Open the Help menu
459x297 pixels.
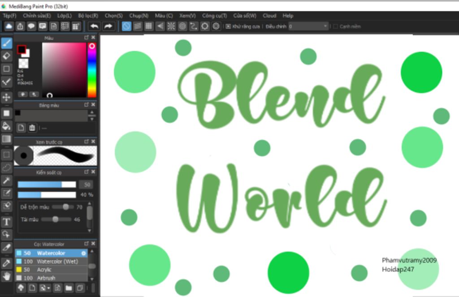288,16
